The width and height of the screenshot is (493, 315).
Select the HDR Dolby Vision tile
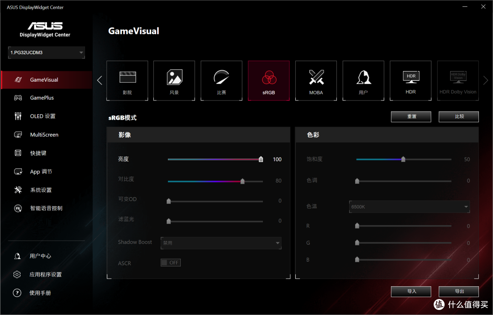(458, 80)
